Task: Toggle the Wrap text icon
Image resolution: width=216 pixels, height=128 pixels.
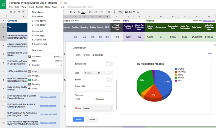Action: click(x=120, y=12)
